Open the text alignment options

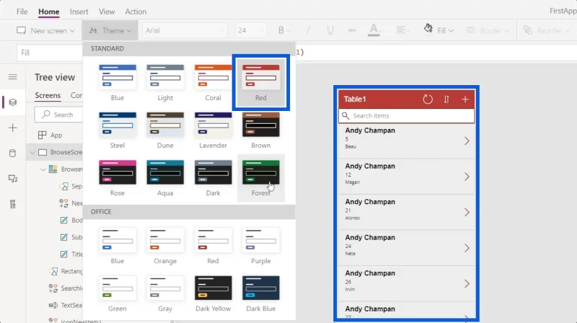(402, 30)
